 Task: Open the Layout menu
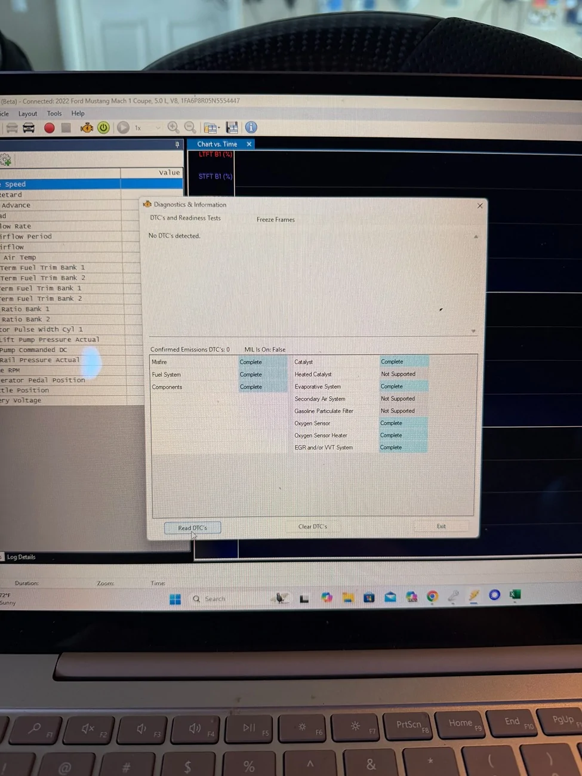click(x=27, y=113)
